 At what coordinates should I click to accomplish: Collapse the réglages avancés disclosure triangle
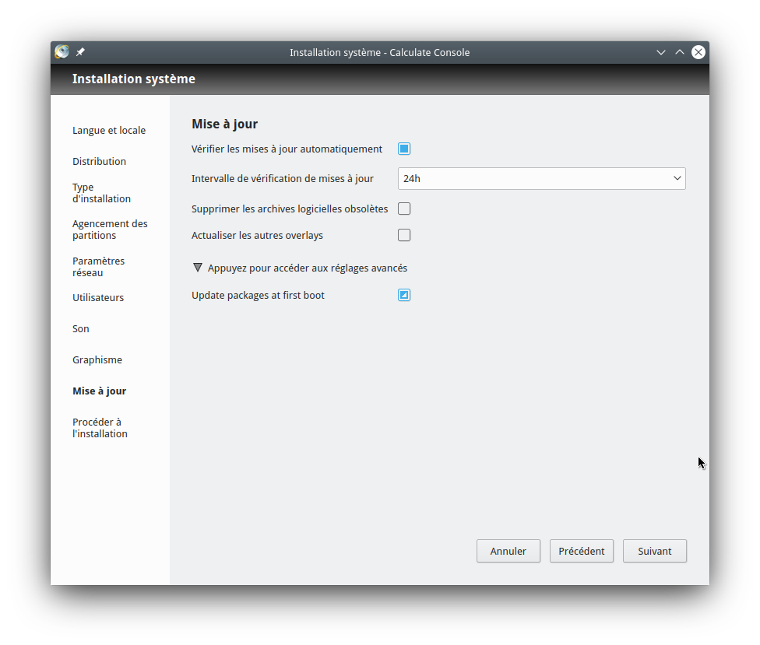[198, 268]
